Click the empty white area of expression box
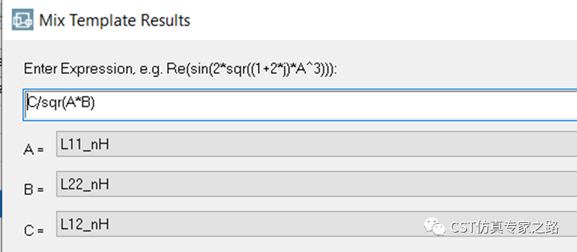 (331, 105)
